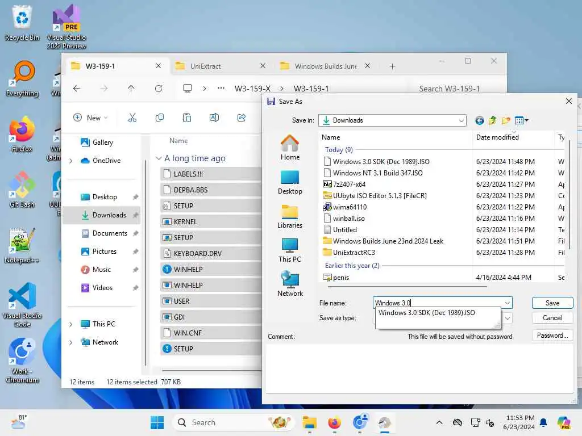Expand the breadcrumb path chevron after PC icon
The height and width of the screenshot is (436, 582).
(x=205, y=89)
